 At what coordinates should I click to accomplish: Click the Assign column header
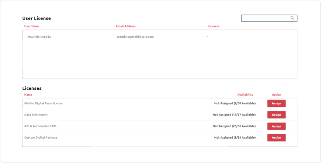click(x=276, y=95)
